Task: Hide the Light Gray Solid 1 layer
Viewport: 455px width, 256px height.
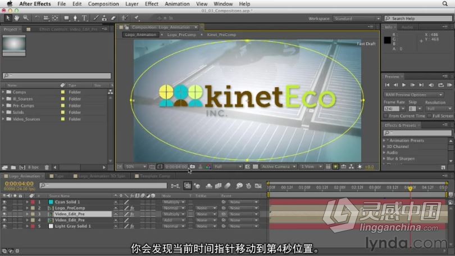Action: (4, 226)
